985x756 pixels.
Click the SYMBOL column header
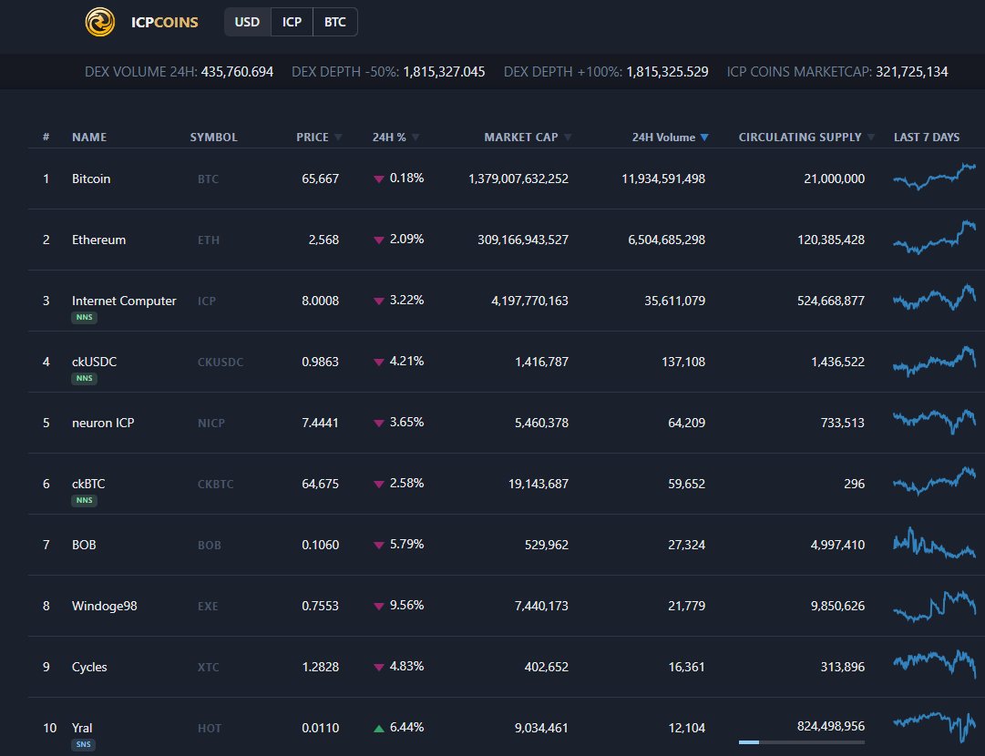pyautogui.click(x=213, y=137)
